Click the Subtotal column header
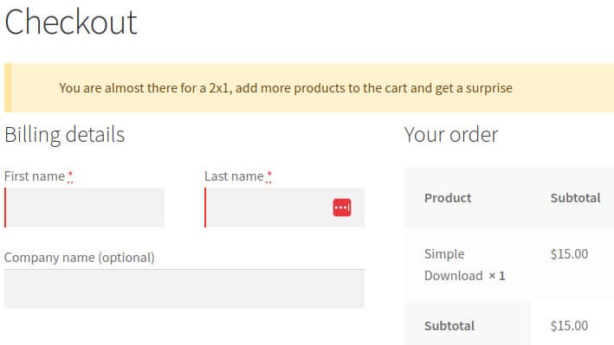Screen dimensions: 614x345 (576, 198)
